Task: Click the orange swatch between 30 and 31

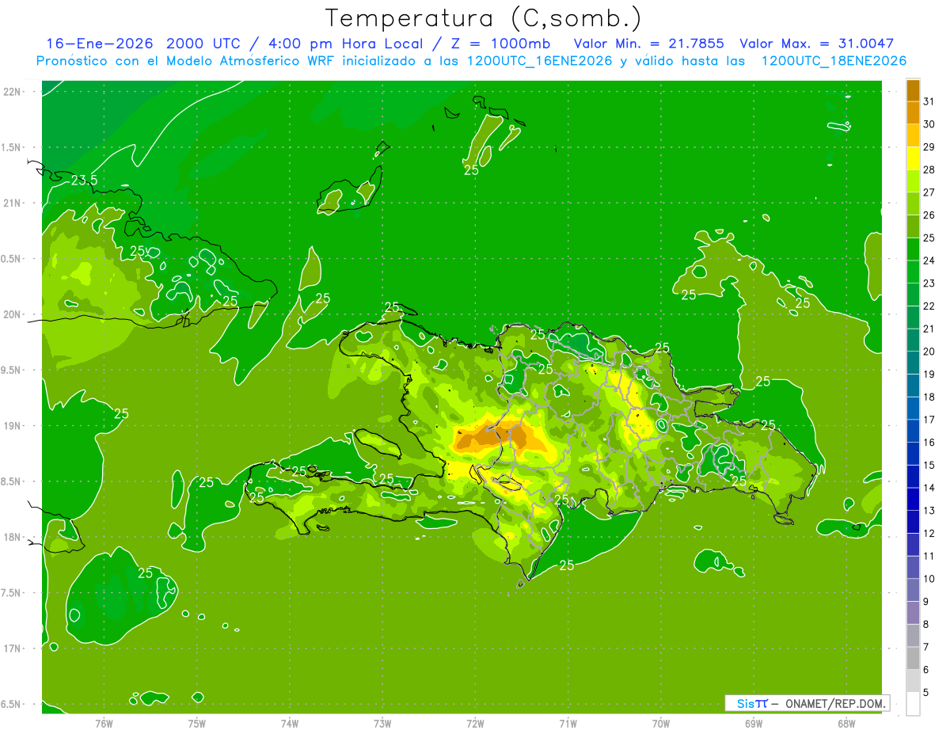Action: (x=913, y=112)
